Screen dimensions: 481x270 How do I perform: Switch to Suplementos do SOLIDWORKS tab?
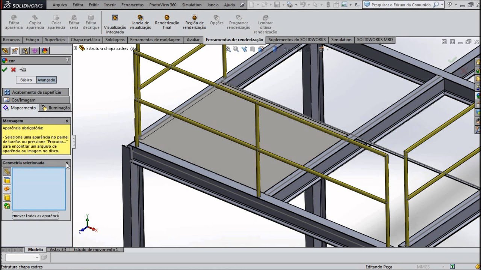[x=297, y=40]
